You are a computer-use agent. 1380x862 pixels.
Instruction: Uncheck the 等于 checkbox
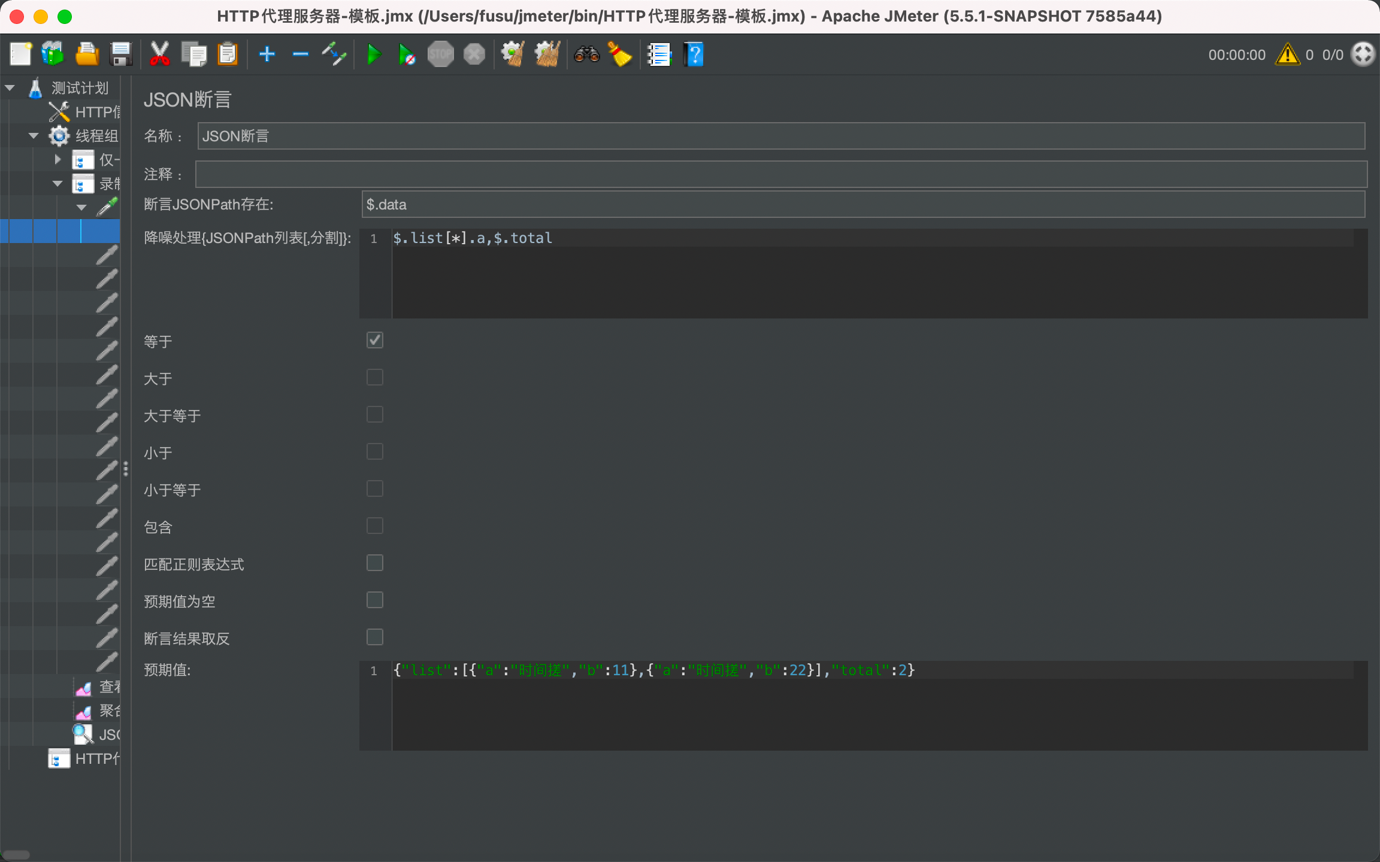click(x=375, y=341)
